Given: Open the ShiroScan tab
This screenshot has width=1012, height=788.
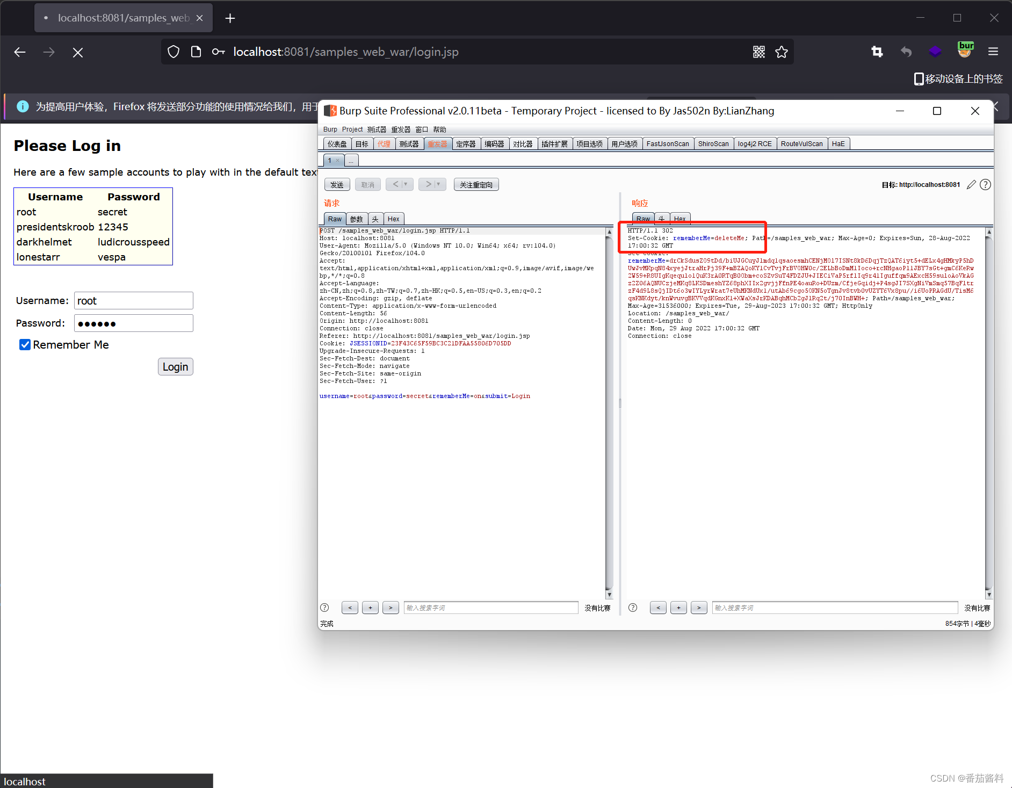Looking at the screenshot, I should click(713, 144).
